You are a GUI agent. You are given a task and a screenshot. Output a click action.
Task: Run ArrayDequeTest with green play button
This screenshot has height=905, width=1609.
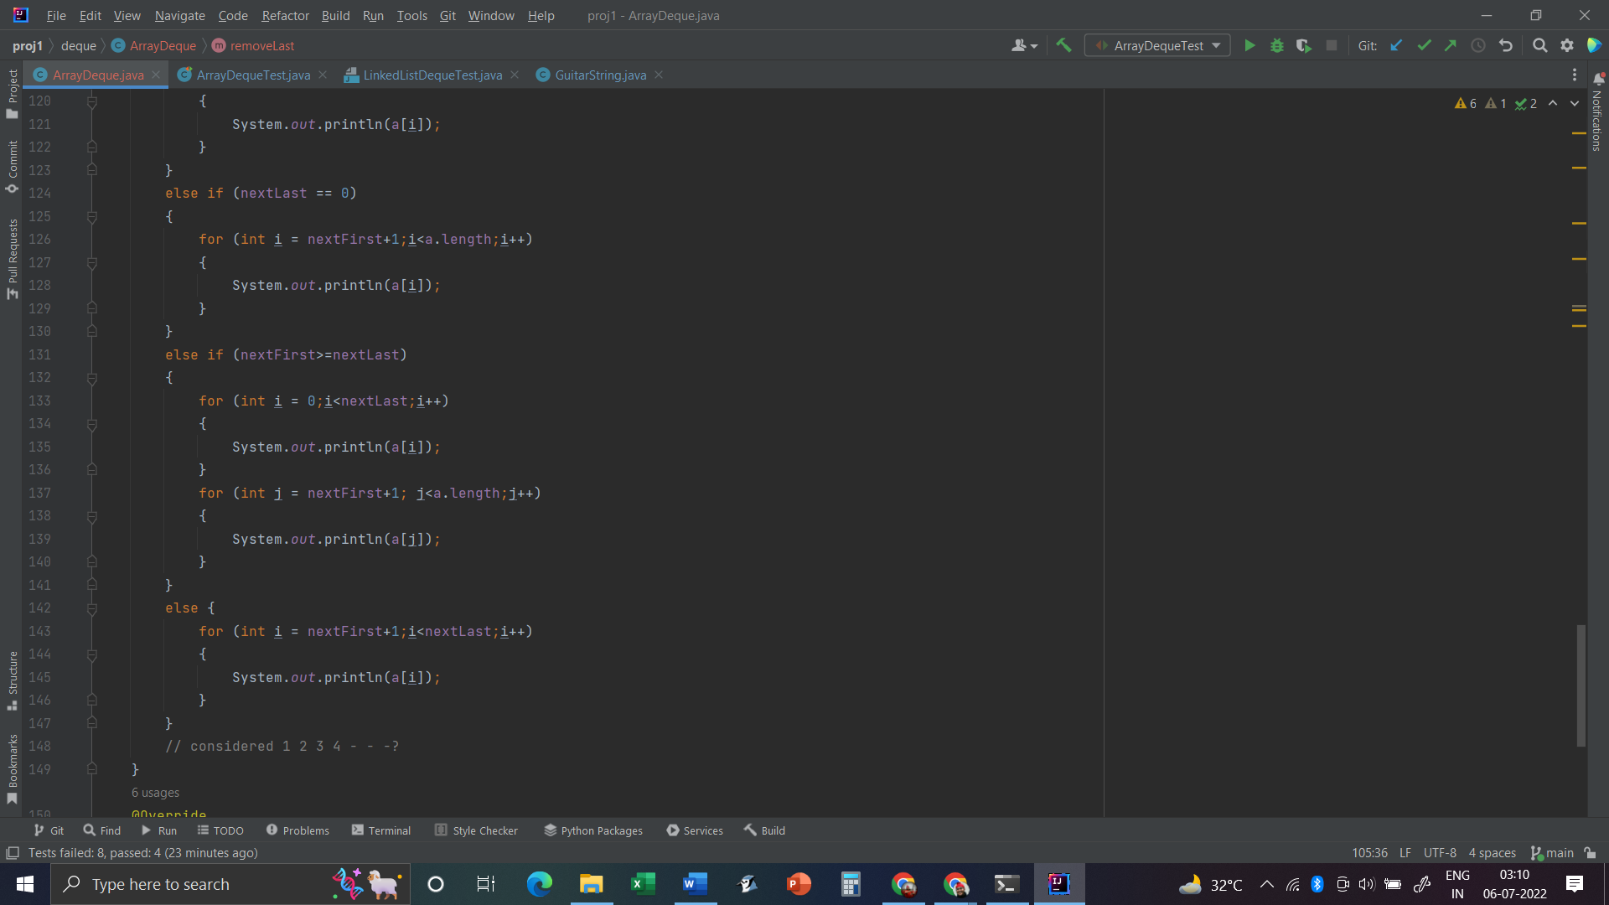(1249, 46)
